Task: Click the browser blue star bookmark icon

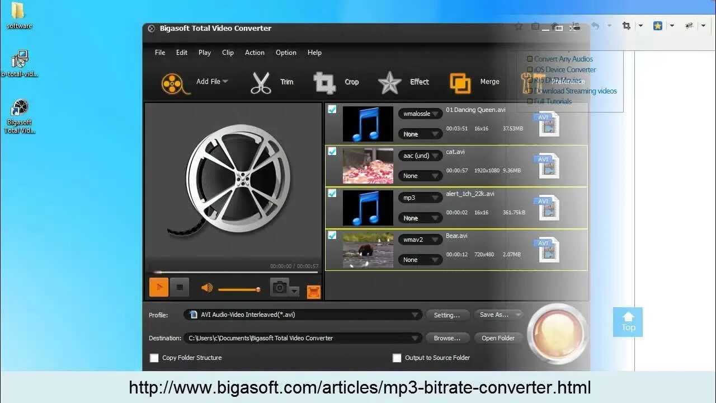Action: pos(658,26)
